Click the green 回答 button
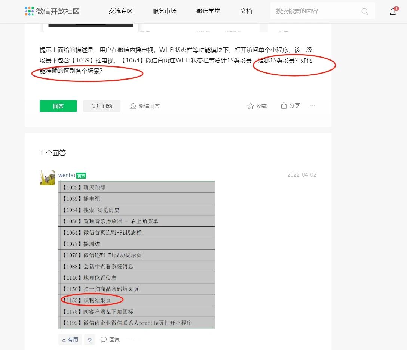The image size is (407, 350). 58,106
